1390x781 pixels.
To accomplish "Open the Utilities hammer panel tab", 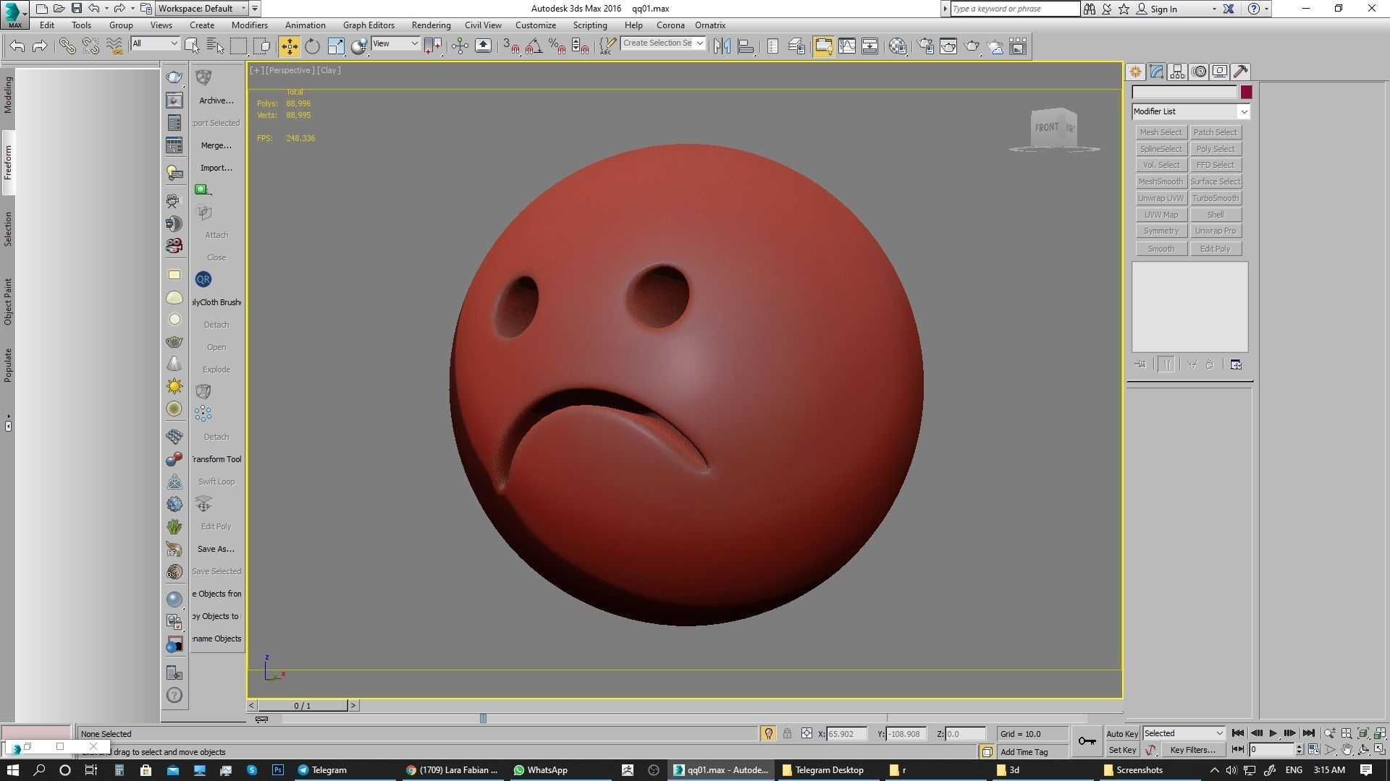I will coord(1241,72).
